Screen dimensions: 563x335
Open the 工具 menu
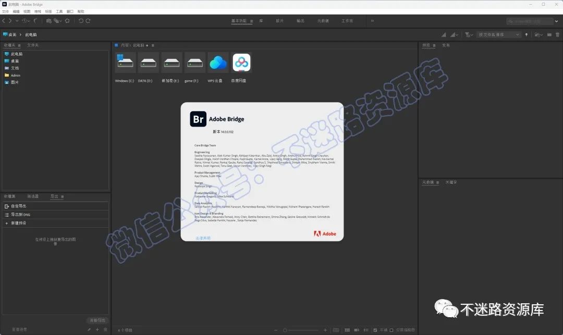pyautogui.click(x=59, y=11)
